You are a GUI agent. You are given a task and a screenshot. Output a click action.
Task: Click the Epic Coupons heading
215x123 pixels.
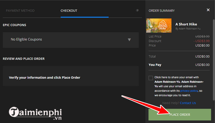coord(14,25)
